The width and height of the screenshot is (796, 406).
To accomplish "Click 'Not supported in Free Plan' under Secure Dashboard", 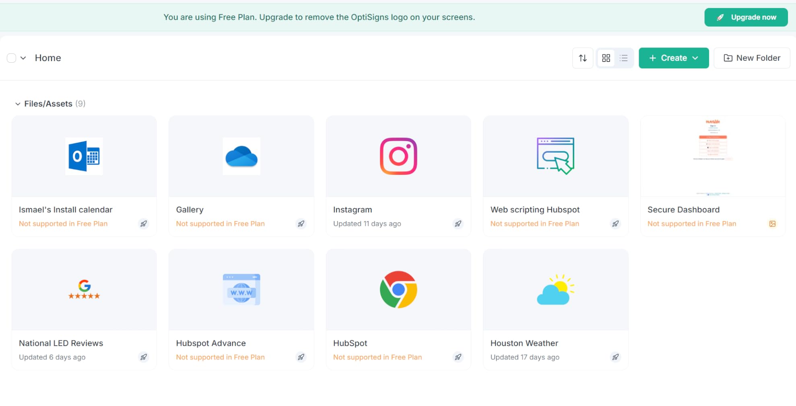I will [692, 224].
